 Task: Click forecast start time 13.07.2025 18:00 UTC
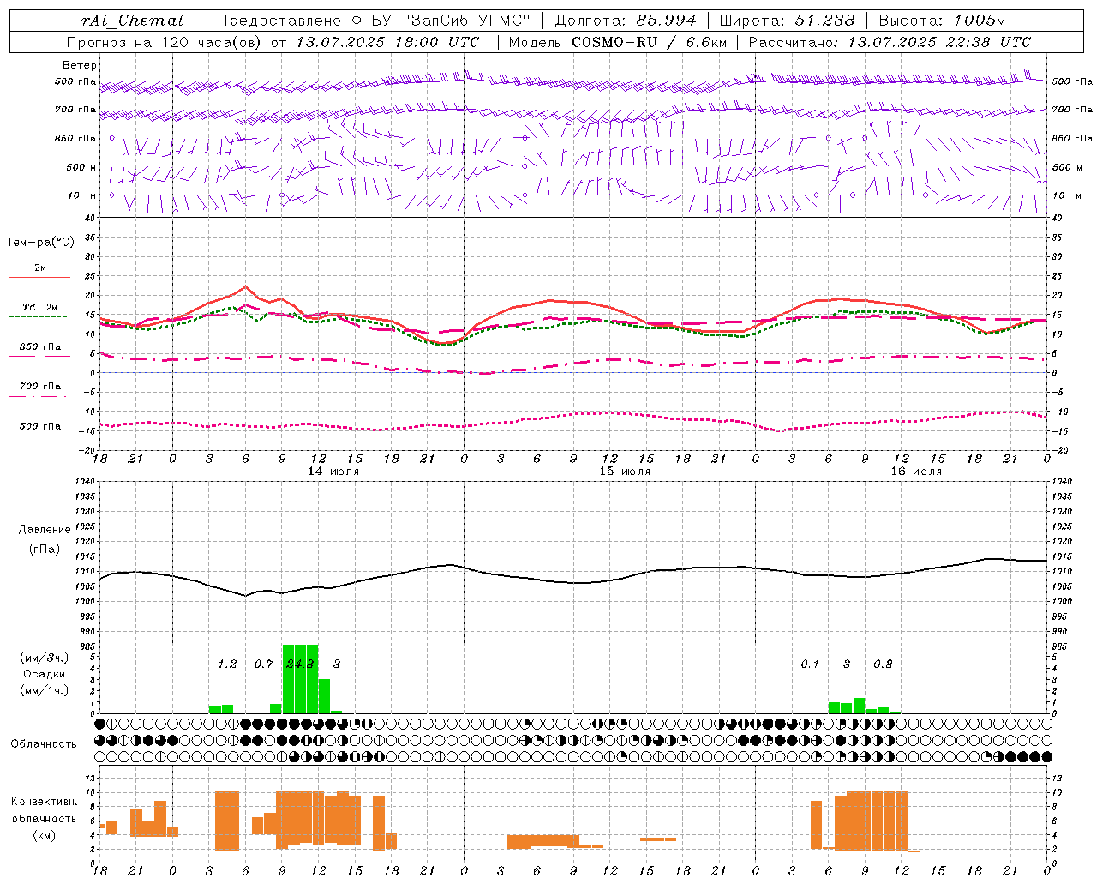pos(387,42)
